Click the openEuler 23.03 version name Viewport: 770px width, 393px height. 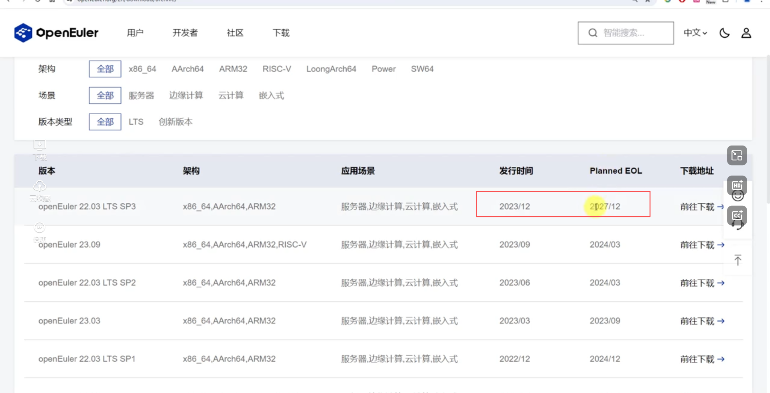(x=69, y=321)
